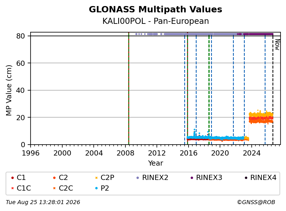
Task: Click the 2008 x-axis tick label
Action: (125, 153)
